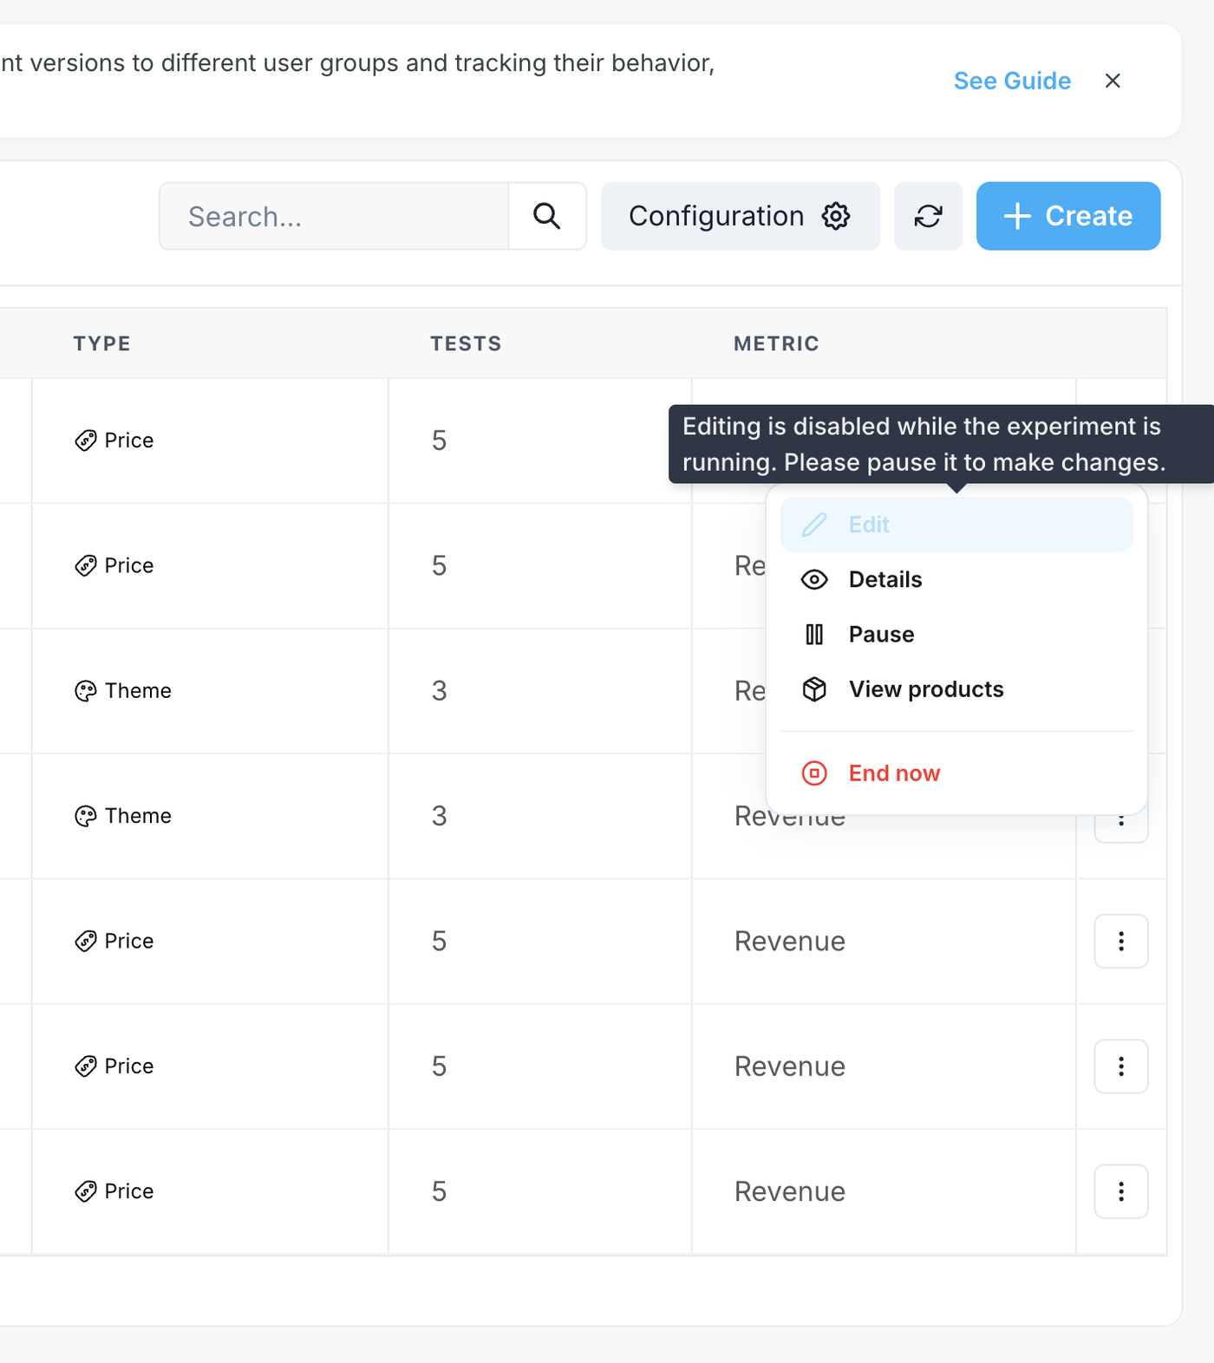Type in the Search field

click(334, 216)
